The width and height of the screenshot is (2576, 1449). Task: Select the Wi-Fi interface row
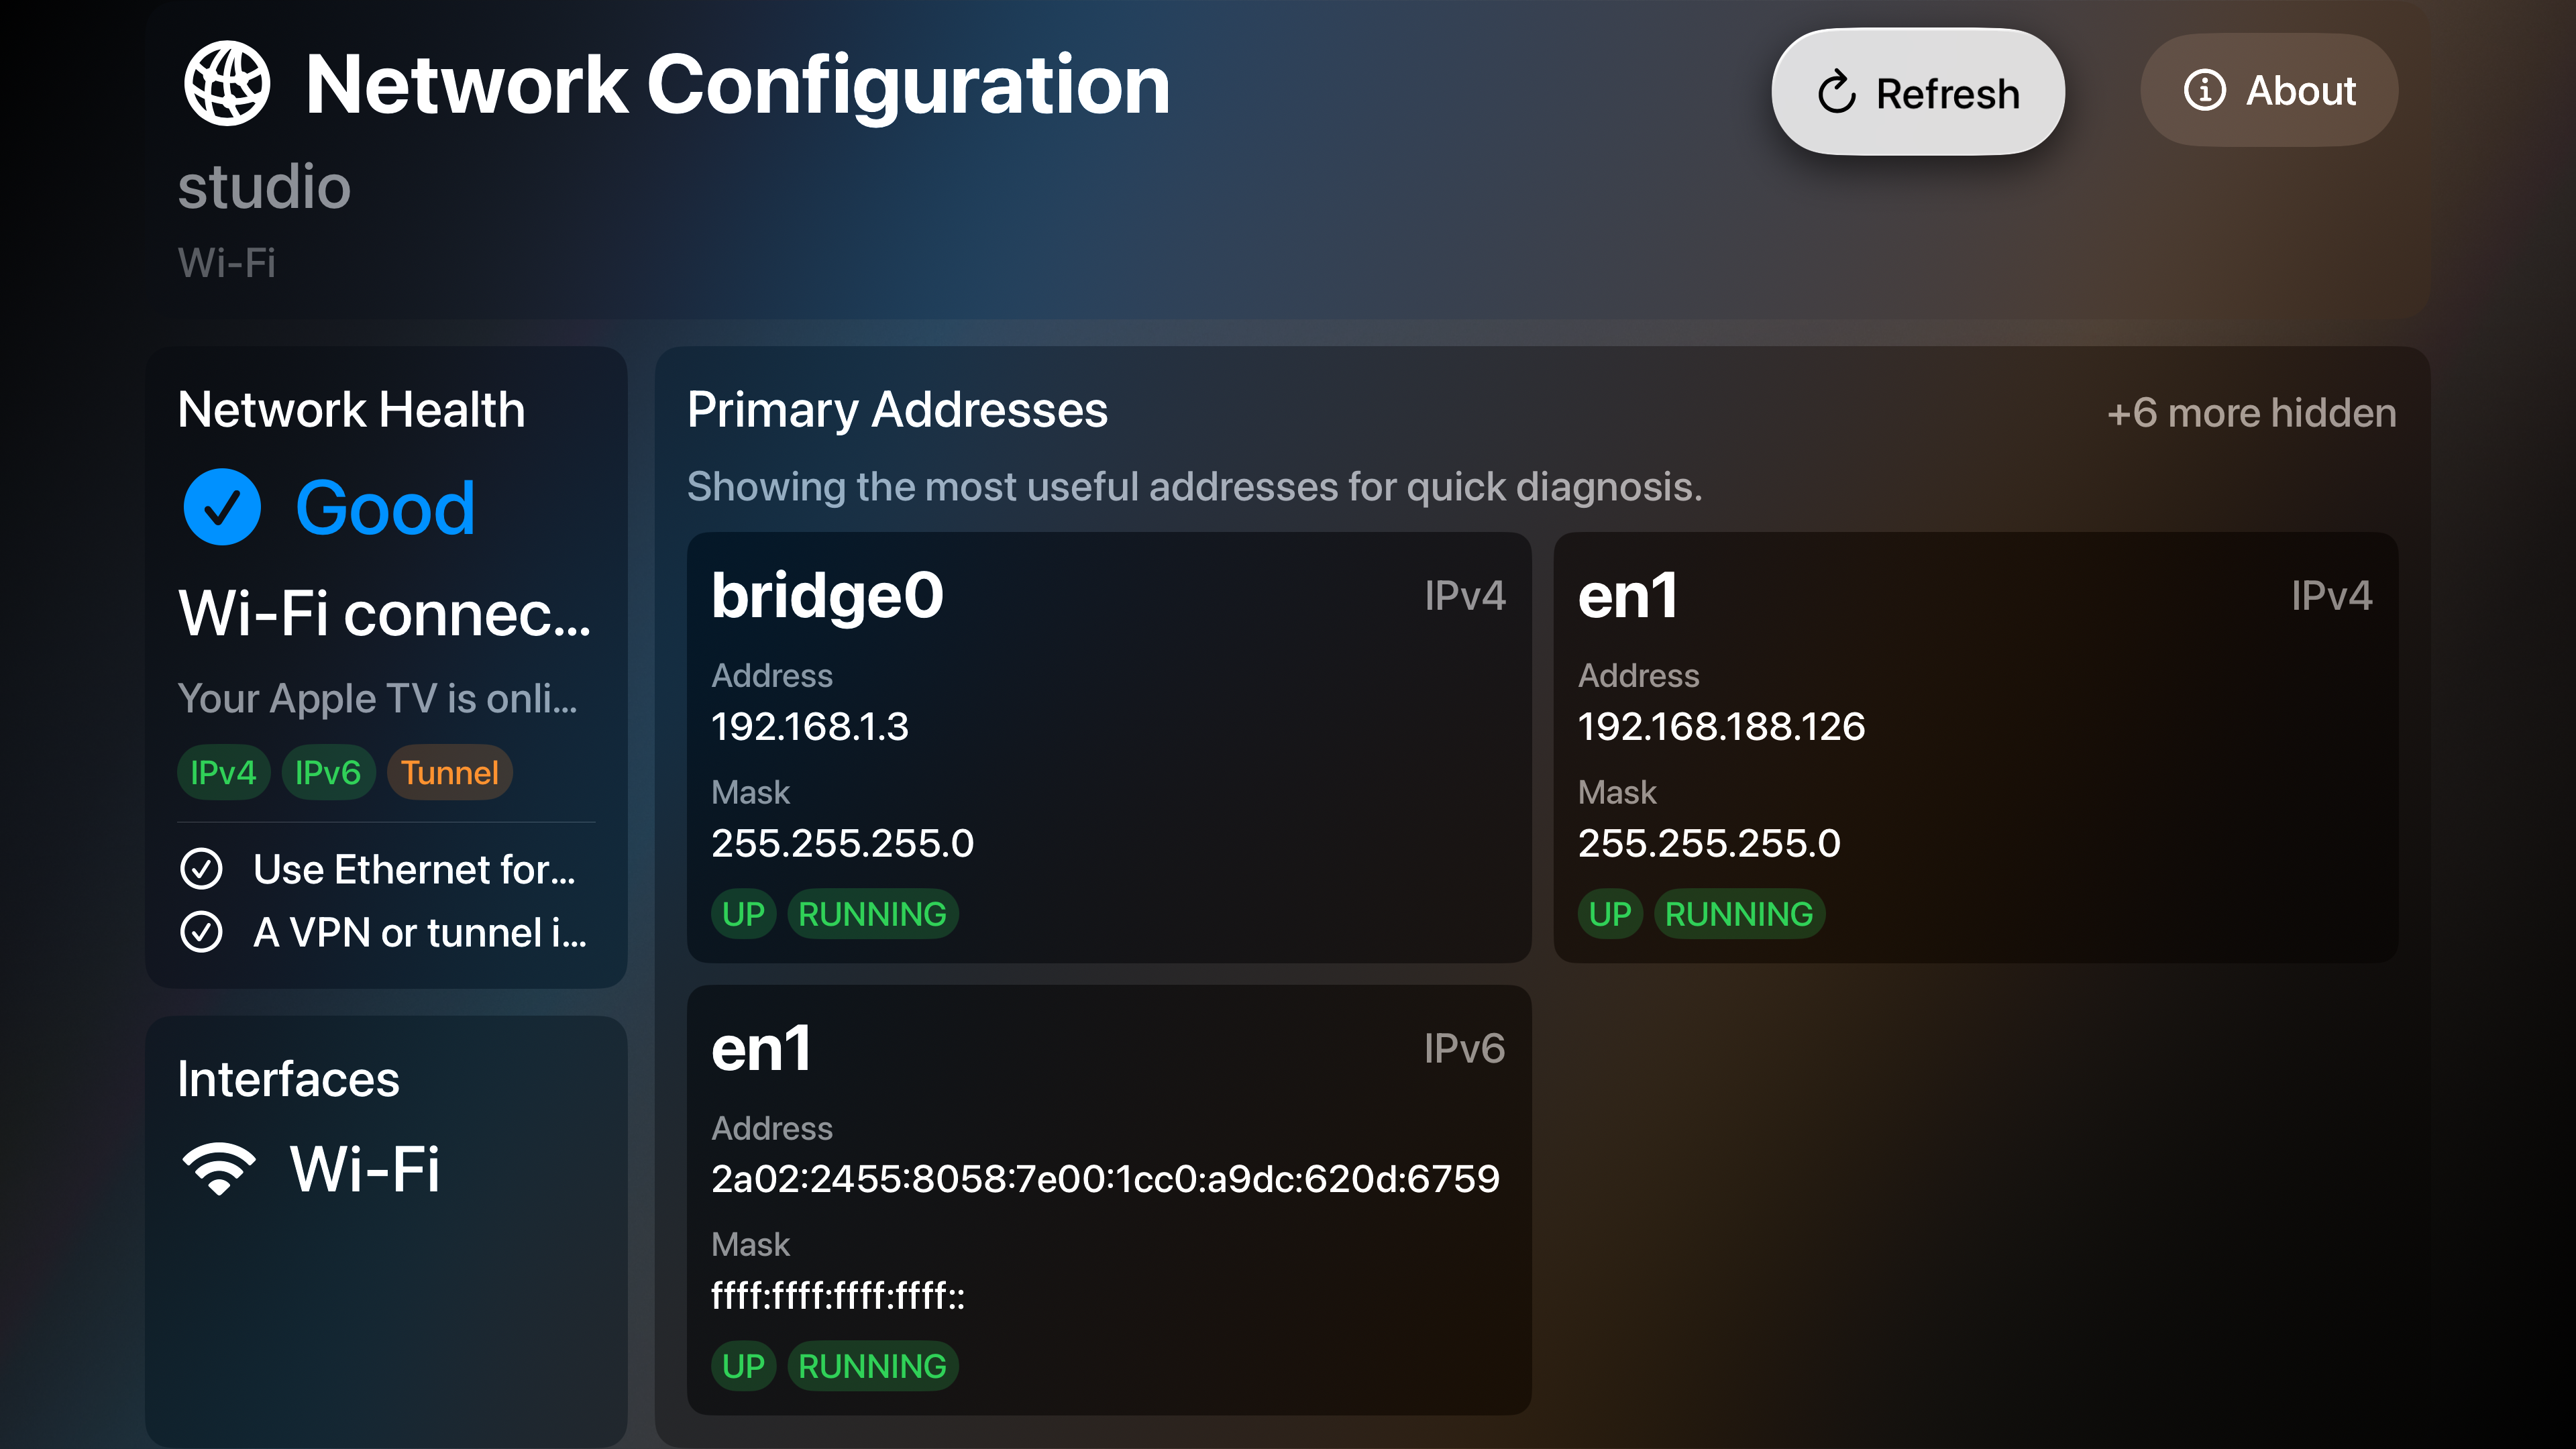(x=386, y=1168)
